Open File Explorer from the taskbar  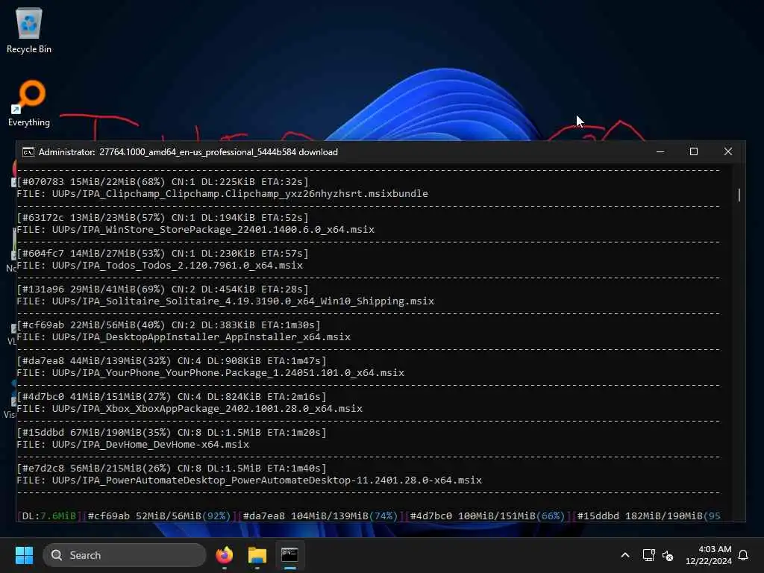click(x=257, y=555)
